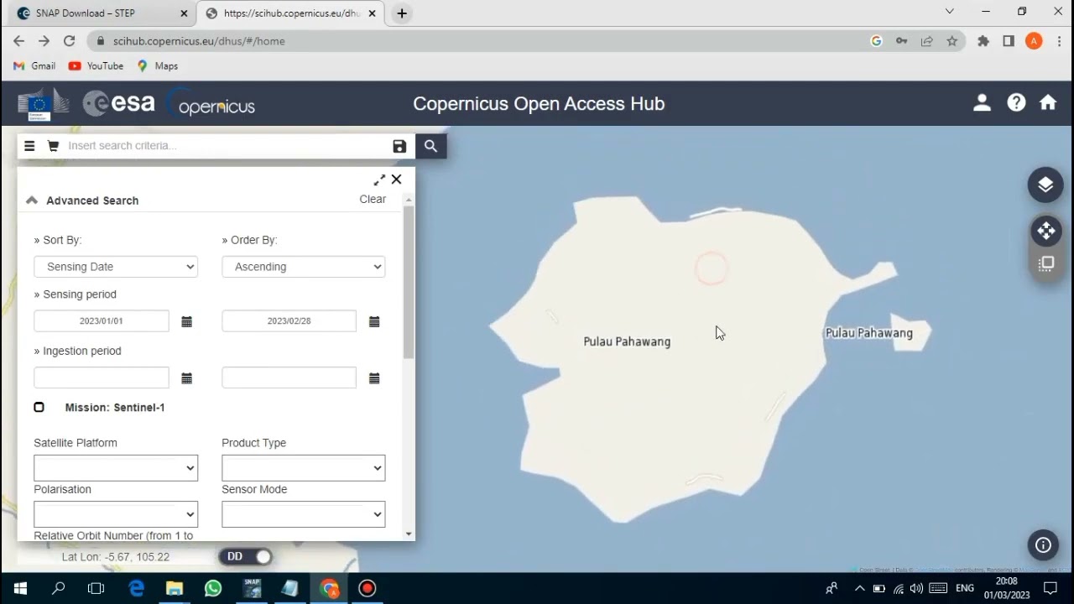Image resolution: width=1074 pixels, height=604 pixels.
Task: Click the ingestion period start field
Action: [x=102, y=377]
